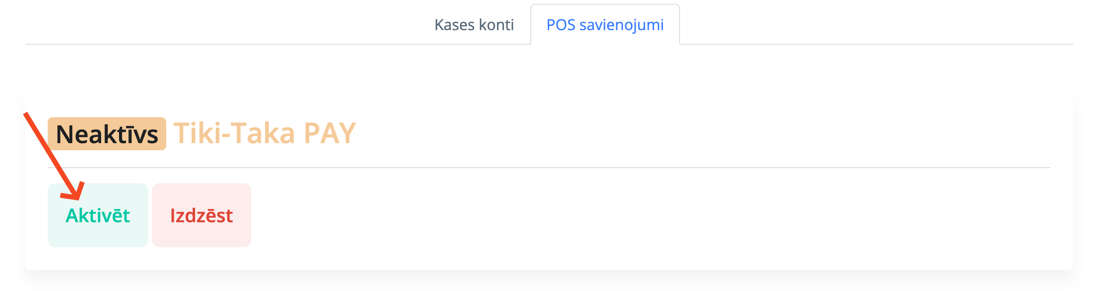Tap the mint-colored Aktivēt button

[98, 215]
